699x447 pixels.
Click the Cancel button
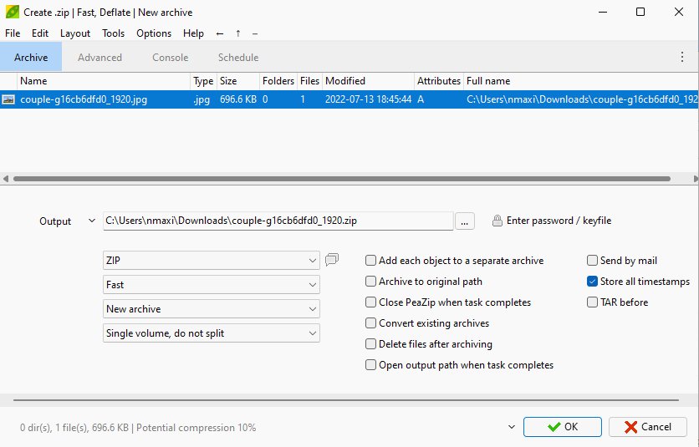pos(653,426)
